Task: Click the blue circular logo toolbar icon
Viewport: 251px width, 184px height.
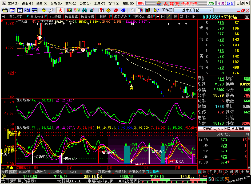Action: [123, 10]
